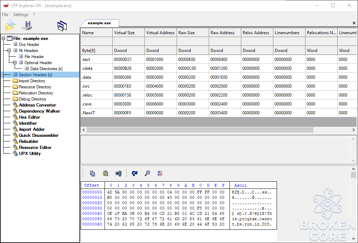Select the .text section name cell
This screenshot has height=243, width=358.
point(97,59)
